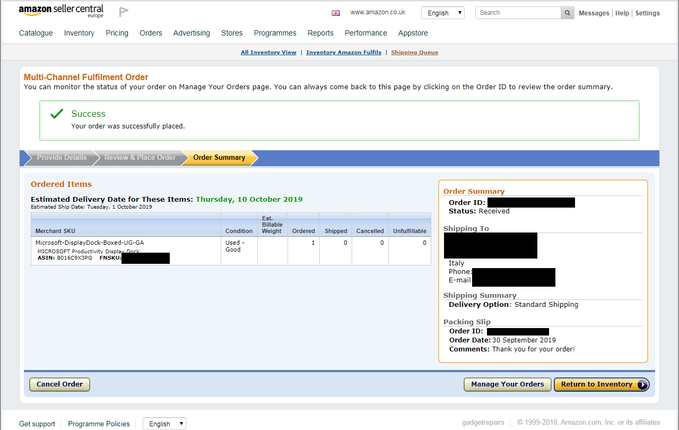The image size is (679, 430).
Task: Click the Provide Details step
Action: click(x=62, y=158)
